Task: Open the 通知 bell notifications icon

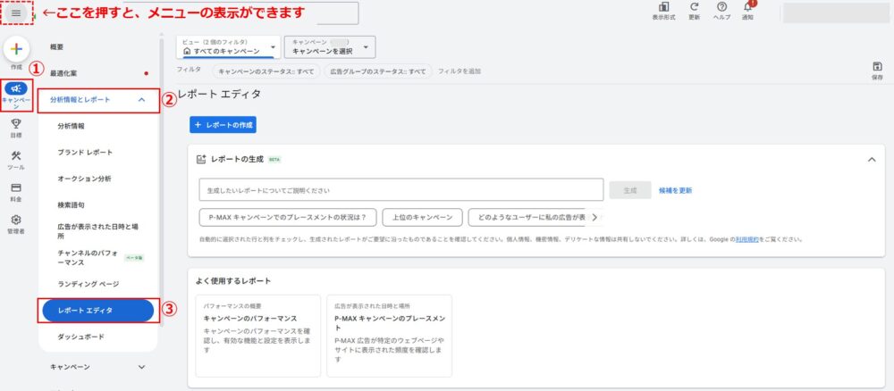Action: 748,7
